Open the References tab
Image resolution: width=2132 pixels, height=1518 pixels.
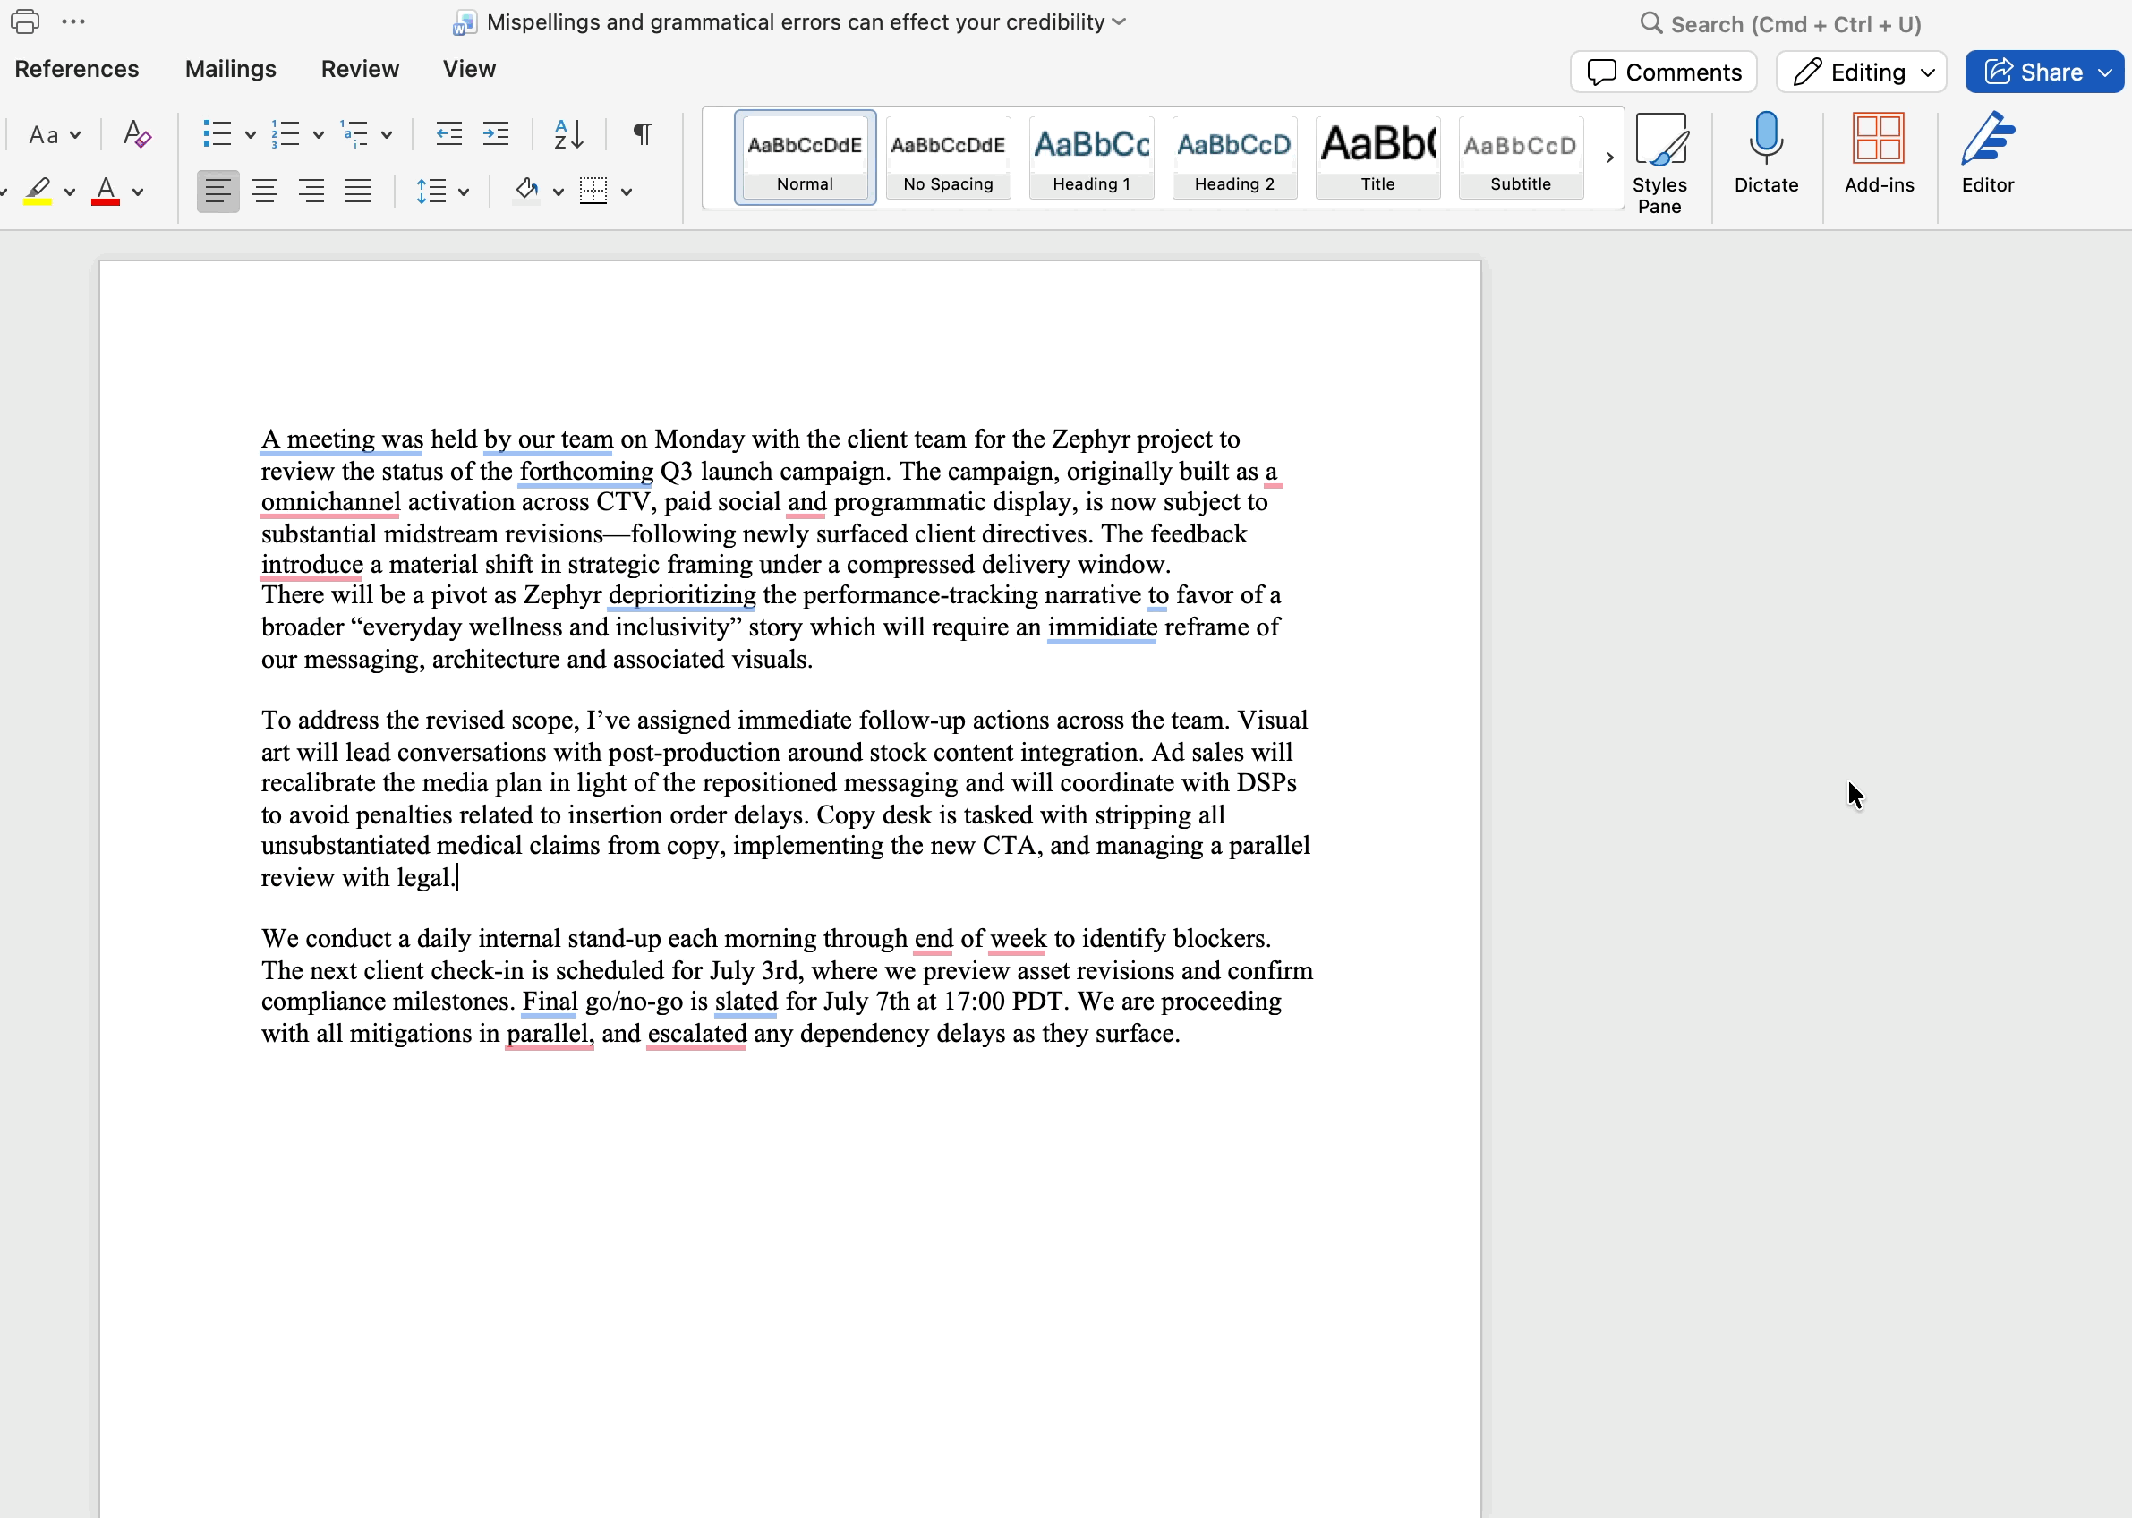tap(77, 69)
